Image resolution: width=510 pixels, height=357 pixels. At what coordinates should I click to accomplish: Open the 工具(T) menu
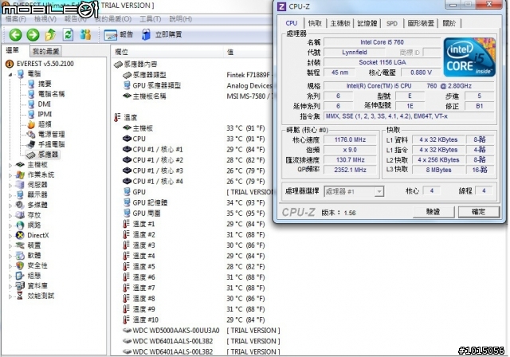pos(151,19)
